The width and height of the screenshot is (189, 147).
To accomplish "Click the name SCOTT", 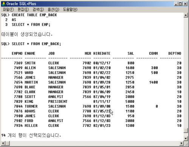I will 30,97.
